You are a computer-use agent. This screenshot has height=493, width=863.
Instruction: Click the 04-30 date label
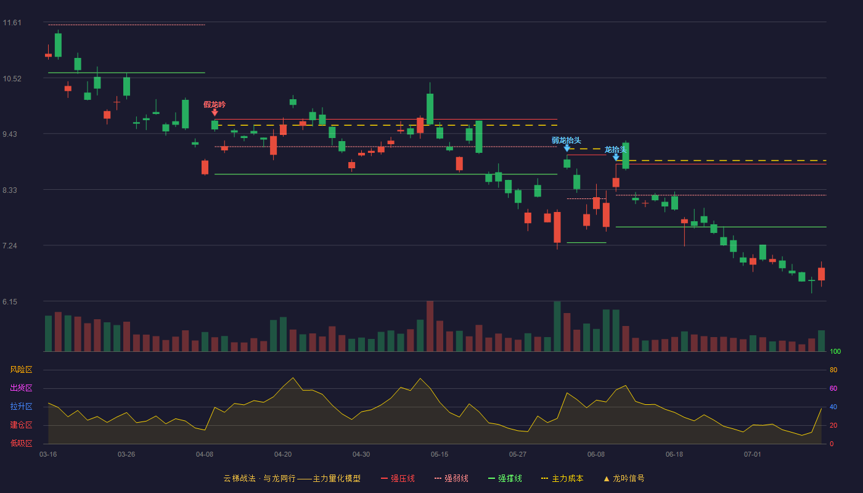coord(361,454)
